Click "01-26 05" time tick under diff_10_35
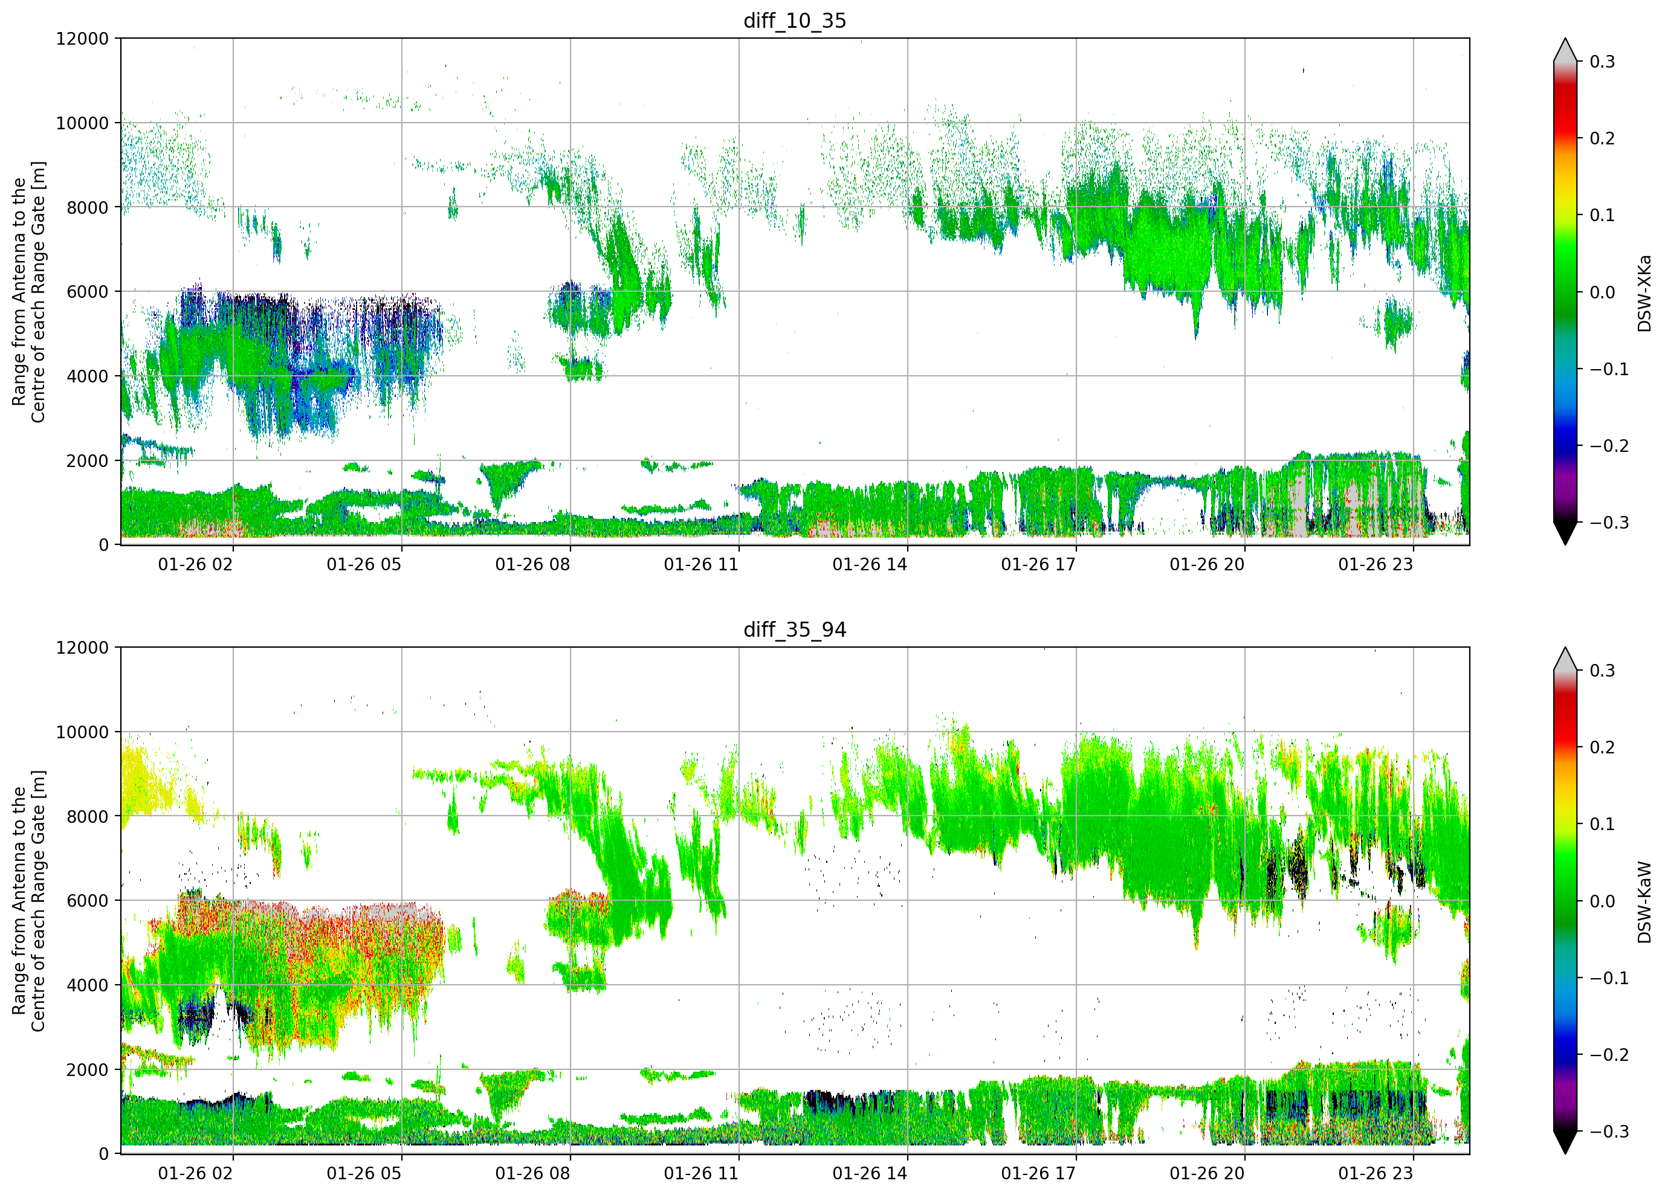The height and width of the screenshot is (1195, 1665). [x=364, y=564]
